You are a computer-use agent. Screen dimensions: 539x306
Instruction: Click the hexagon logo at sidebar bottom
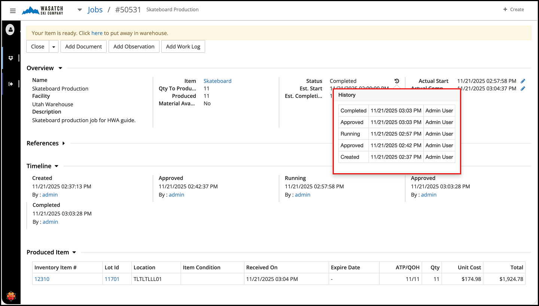tap(10, 296)
